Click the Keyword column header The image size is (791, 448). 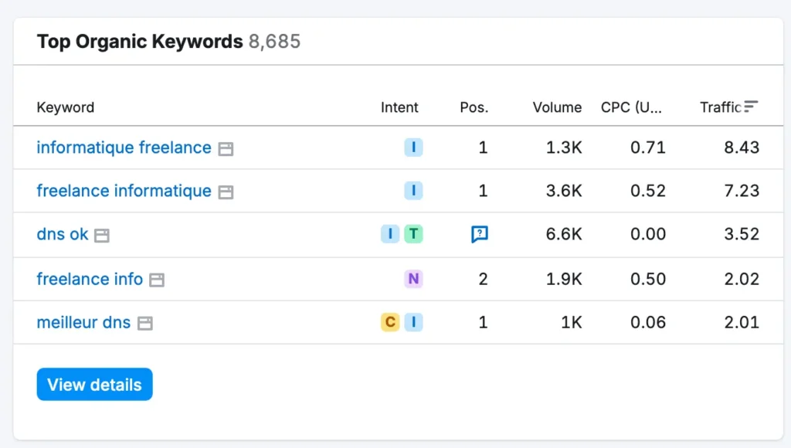click(66, 107)
